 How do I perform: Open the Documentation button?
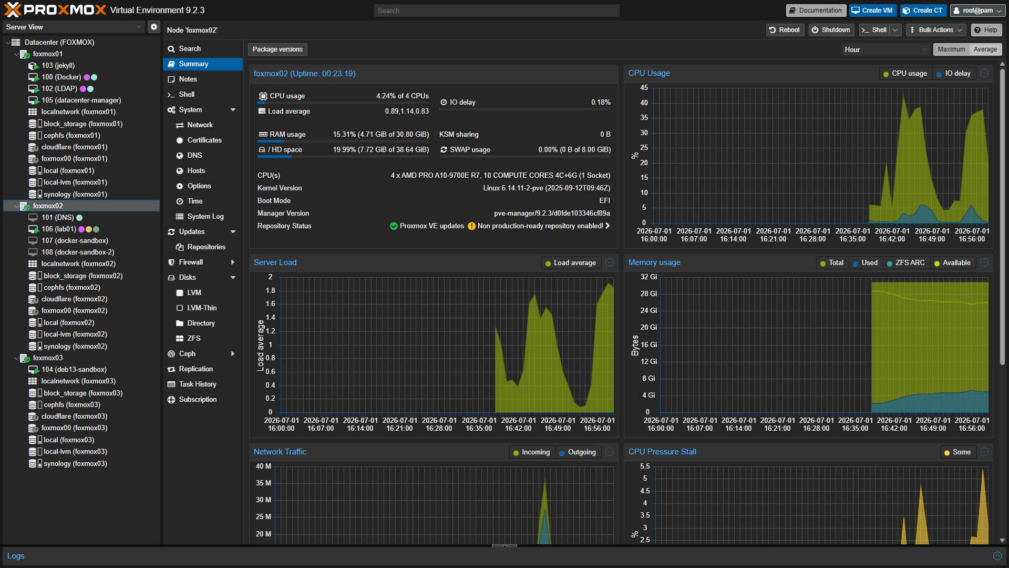[x=816, y=11]
